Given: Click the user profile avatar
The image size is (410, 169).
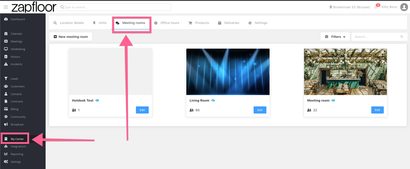Looking at the screenshot, I should 404,7.
